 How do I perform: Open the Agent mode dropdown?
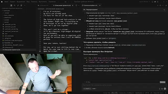click(87, 89)
